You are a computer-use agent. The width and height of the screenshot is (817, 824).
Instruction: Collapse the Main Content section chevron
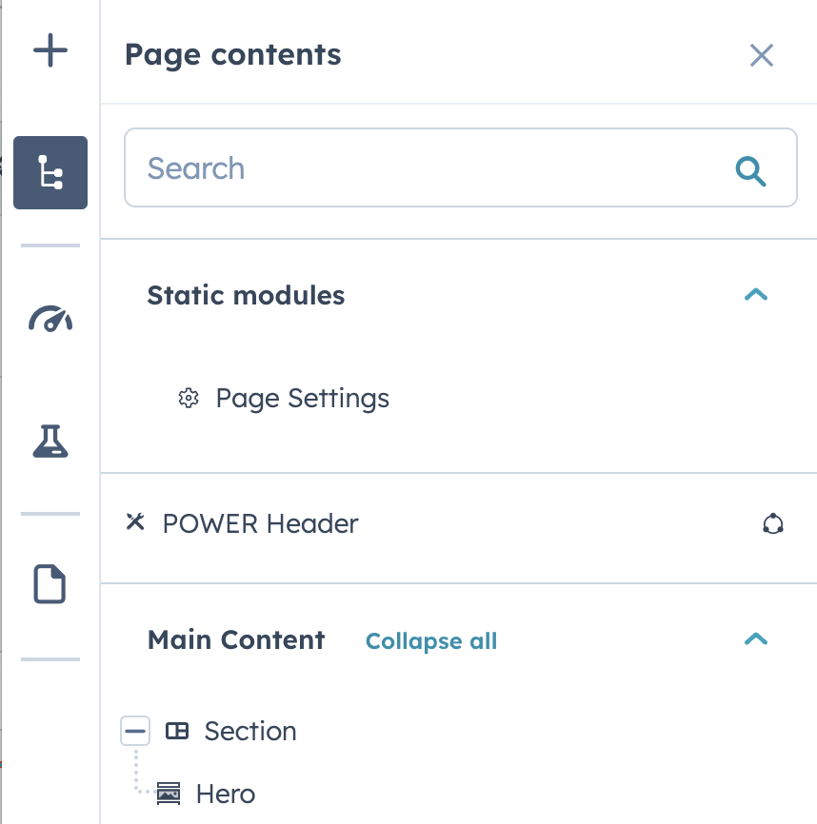coord(756,639)
